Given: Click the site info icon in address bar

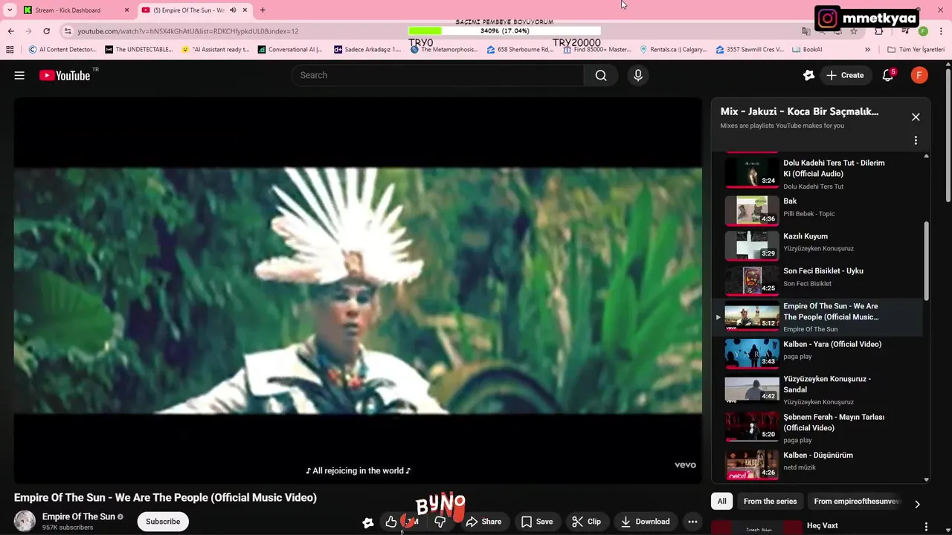Looking at the screenshot, I should tap(68, 31).
